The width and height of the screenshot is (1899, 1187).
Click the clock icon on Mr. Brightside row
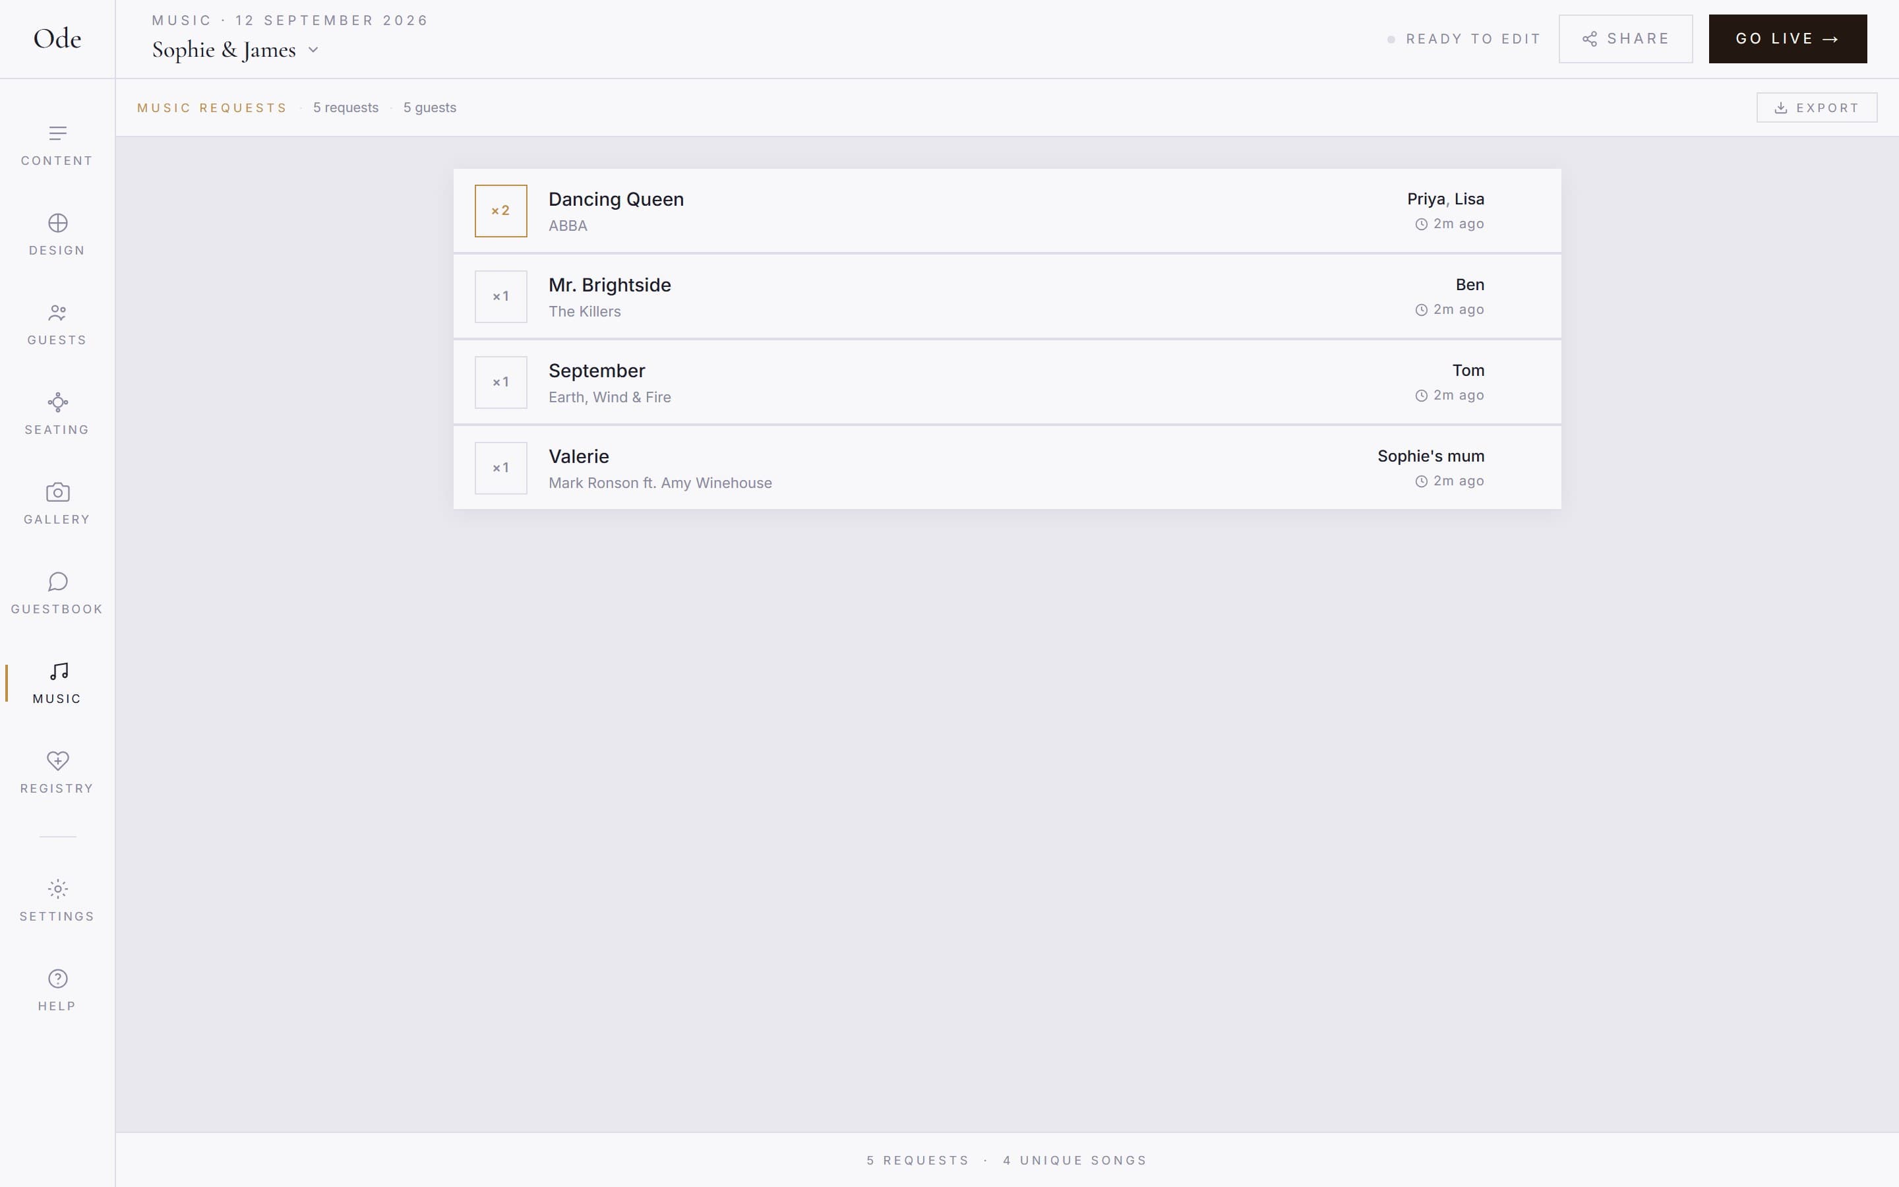click(x=1421, y=310)
